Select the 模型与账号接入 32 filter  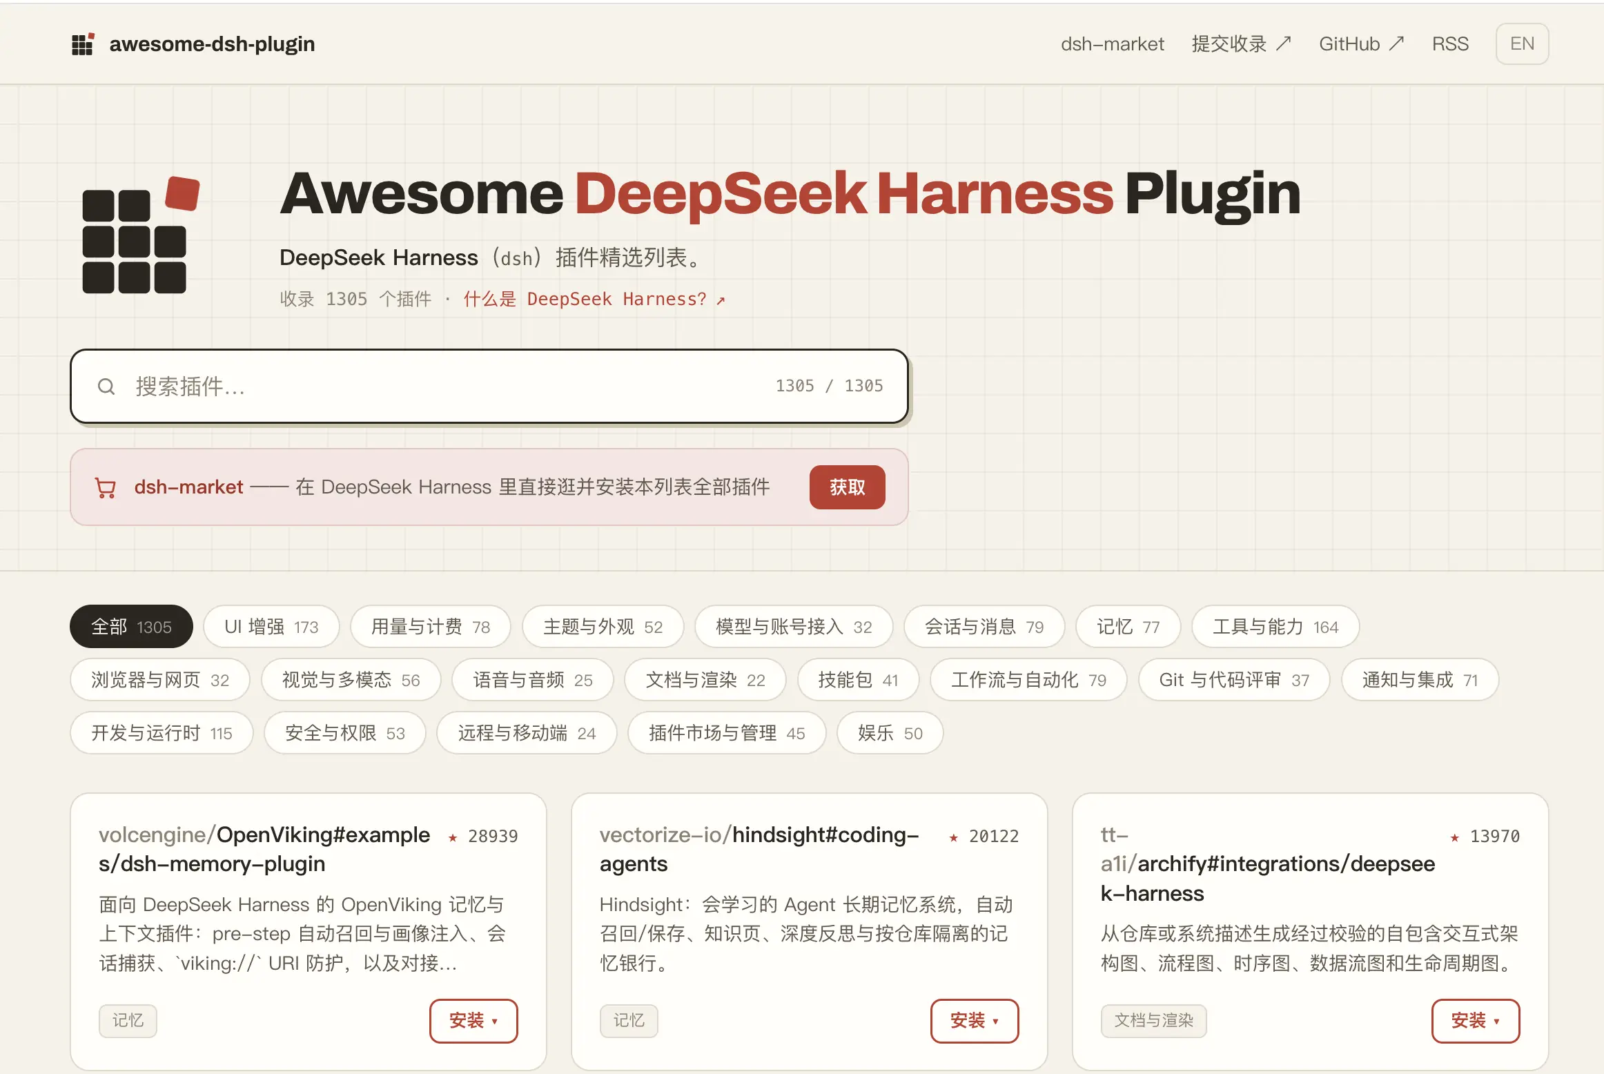tap(794, 627)
